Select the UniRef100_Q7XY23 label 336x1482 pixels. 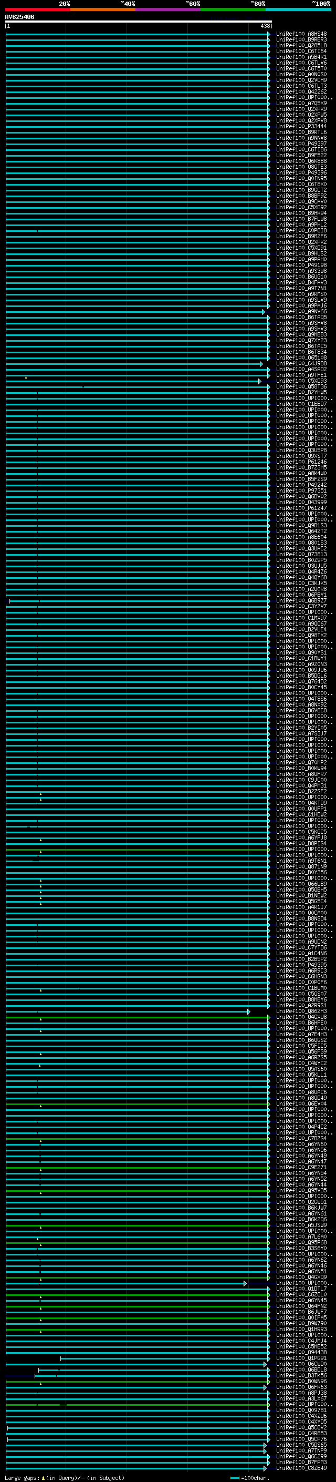[301, 341]
